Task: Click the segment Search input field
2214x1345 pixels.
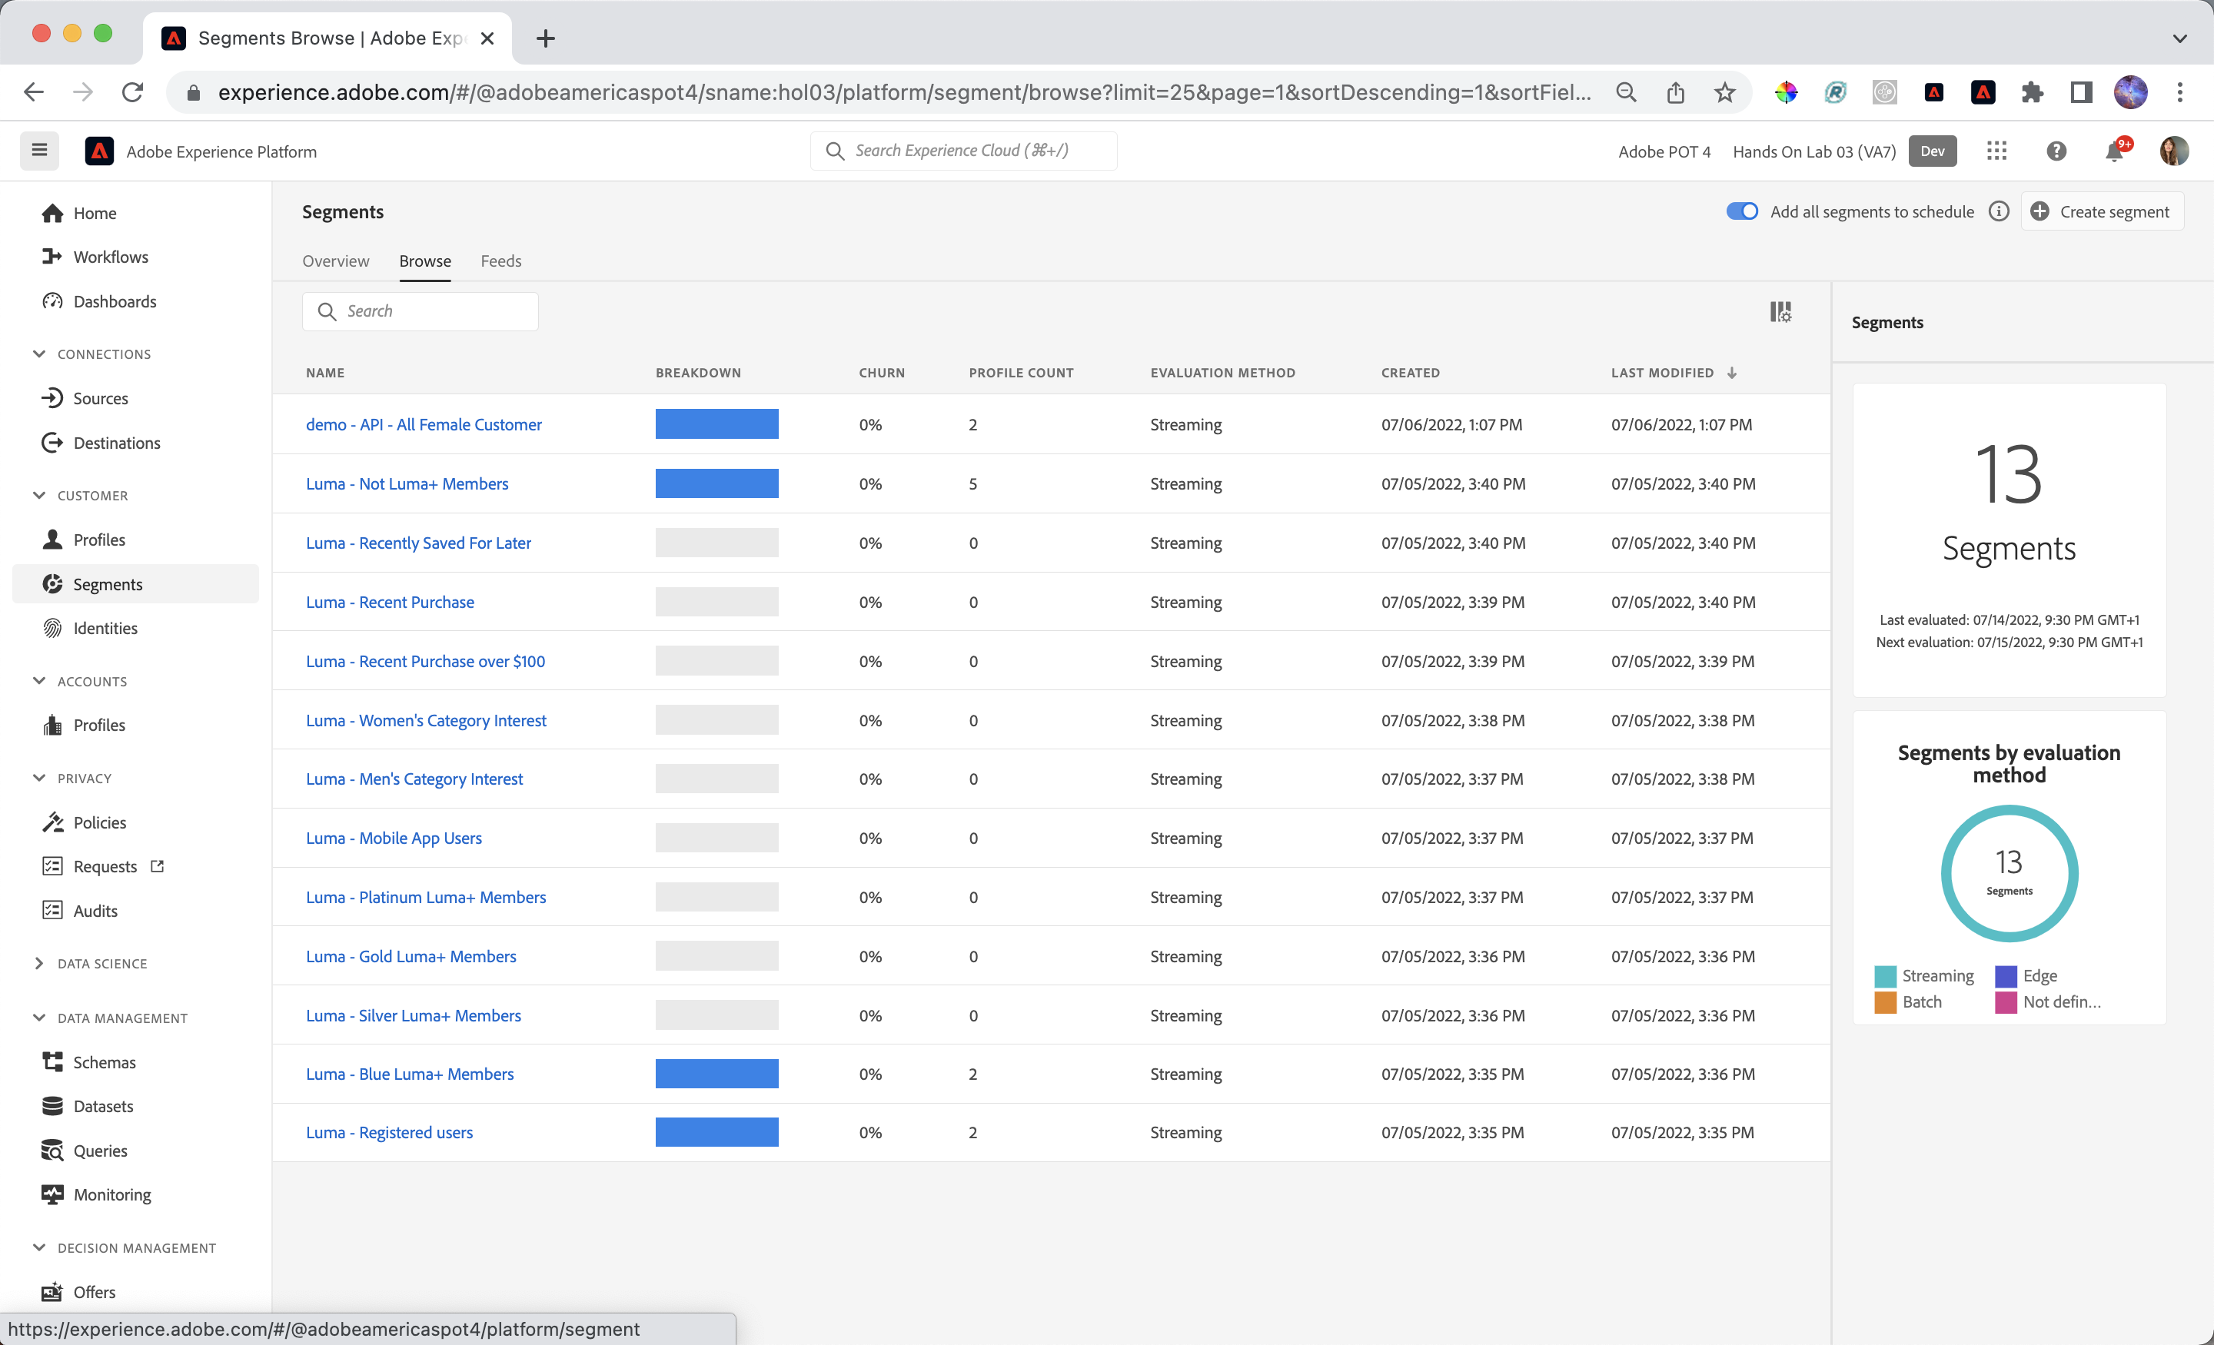Action: (x=420, y=311)
